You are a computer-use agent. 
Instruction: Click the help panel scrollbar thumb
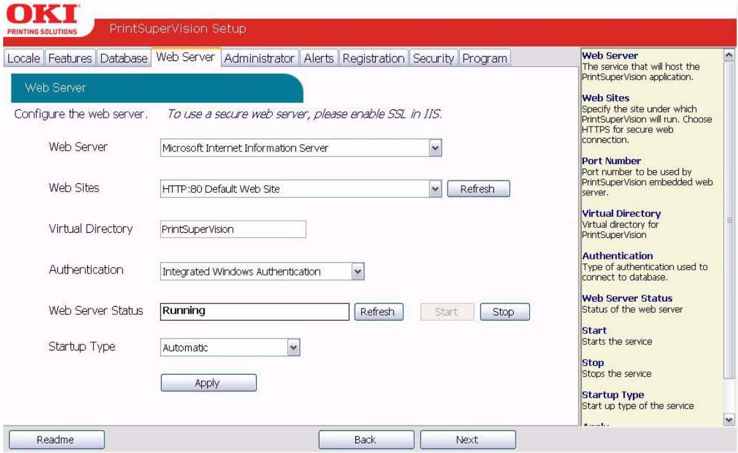coord(728,220)
